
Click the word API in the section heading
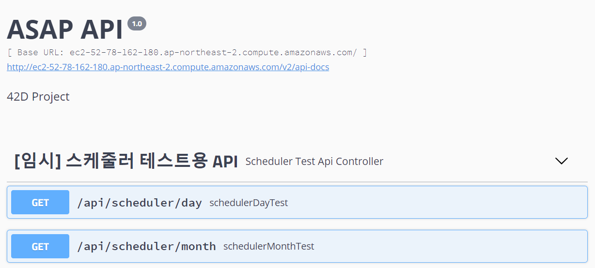pos(225,162)
